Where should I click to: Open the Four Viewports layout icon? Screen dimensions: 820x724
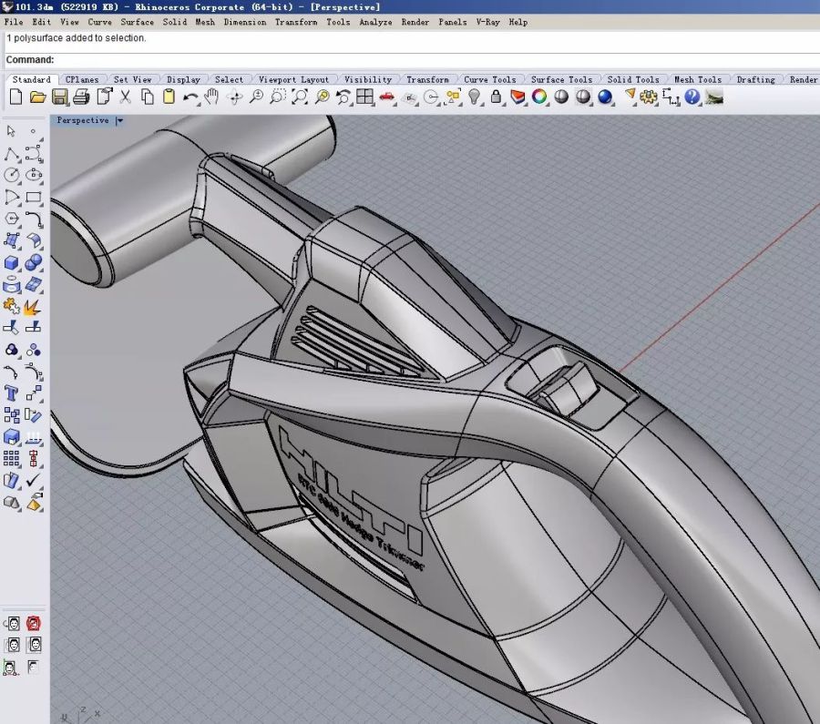point(364,97)
